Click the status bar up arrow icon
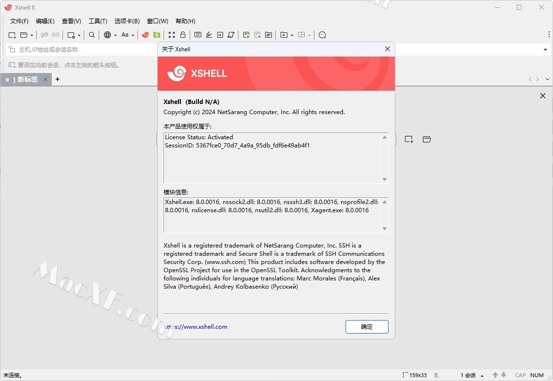The width and height of the screenshot is (553, 381). (495, 375)
